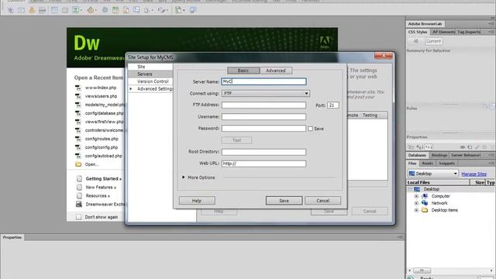Click in the Username field
The height and width of the screenshot is (279, 496).
click(x=263, y=117)
